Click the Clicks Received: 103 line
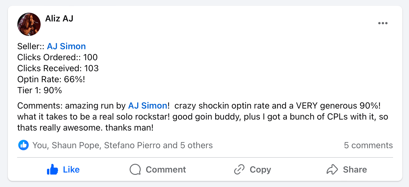This screenshot has height=187, width=409. (x=58, y=68)
